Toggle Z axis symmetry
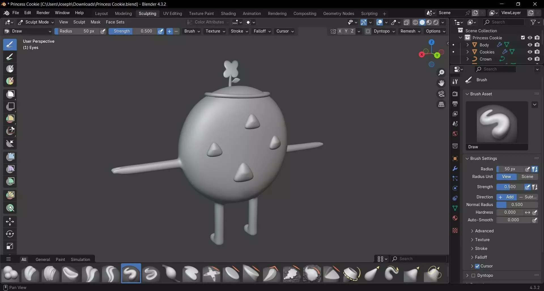544x291 pixels. 352,31
